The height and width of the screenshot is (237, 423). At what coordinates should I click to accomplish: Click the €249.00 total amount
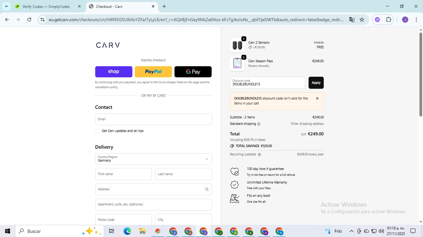pyautogui.click(x=316, y=134)
